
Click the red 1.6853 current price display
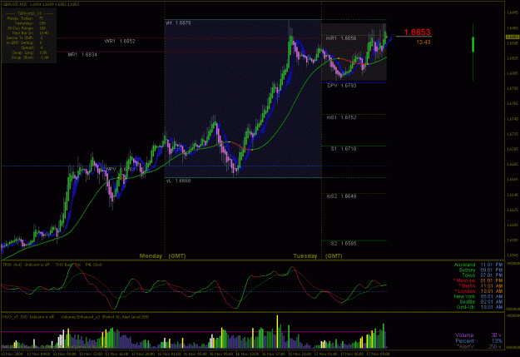click(x=417, y=32)
